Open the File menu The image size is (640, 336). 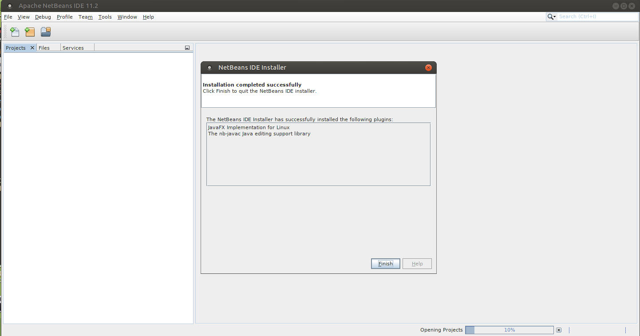point(8,17)
